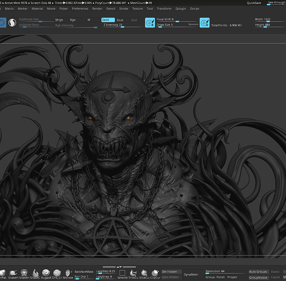This screenshot has width=286, height=281.
Task: Click the bottom shelf divider arrows handle
Action: [119, 267]
